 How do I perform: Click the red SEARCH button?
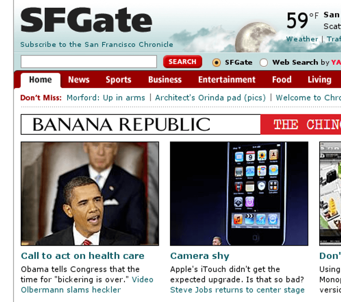coord(182,62)
